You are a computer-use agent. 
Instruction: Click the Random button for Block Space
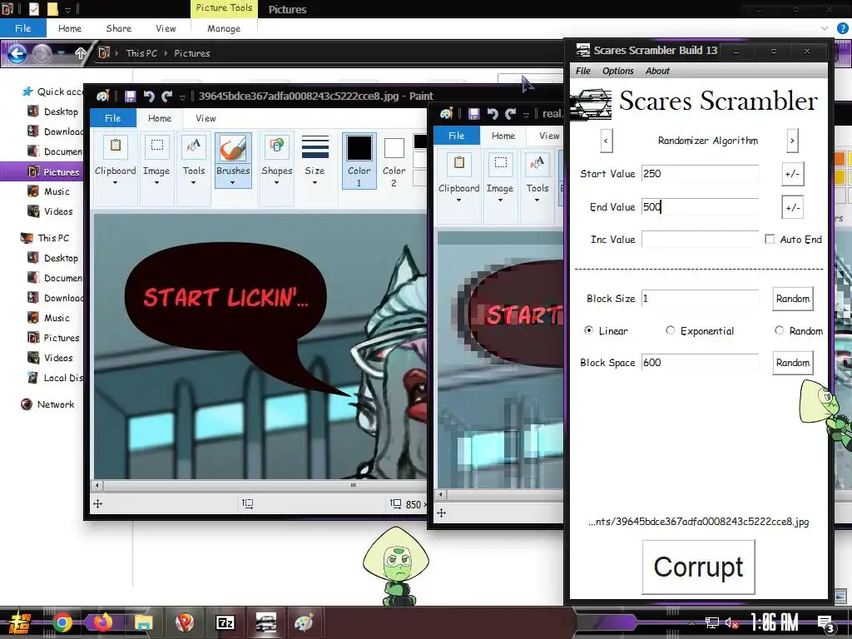pyautogui.click(x=793, y=363)
